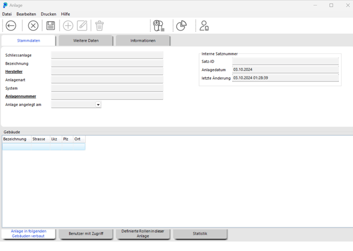
Task: Sort by Plz column header
Action: click(x=68, y=139)
